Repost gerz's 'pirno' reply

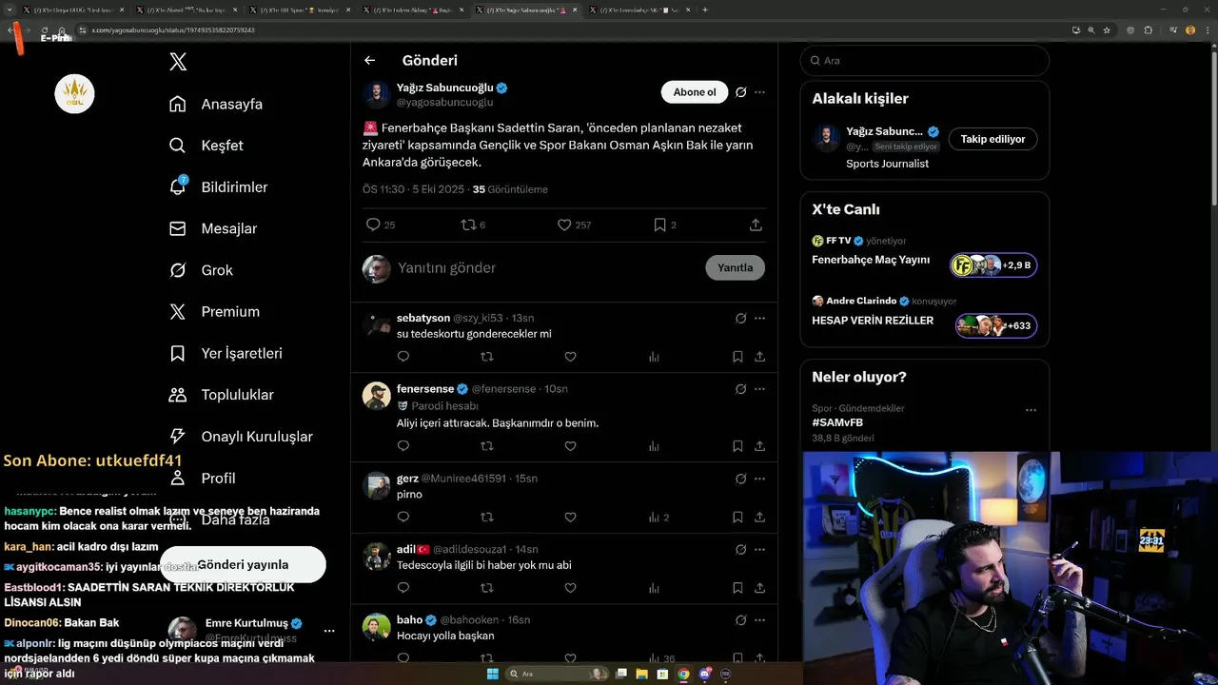(x=487, y=518)
